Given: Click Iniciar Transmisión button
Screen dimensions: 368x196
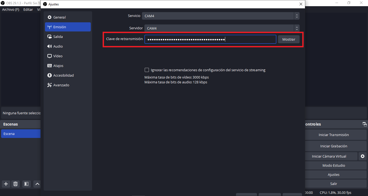Looking at the screenshot, I should (334, 135).
